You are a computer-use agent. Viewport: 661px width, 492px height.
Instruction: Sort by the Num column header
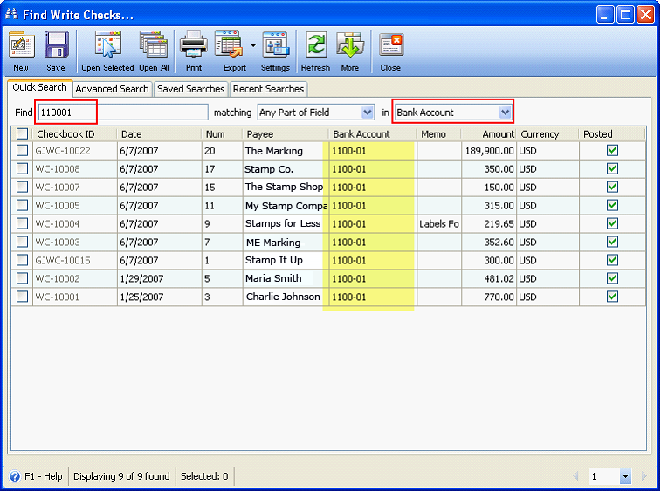pos(222,134)
